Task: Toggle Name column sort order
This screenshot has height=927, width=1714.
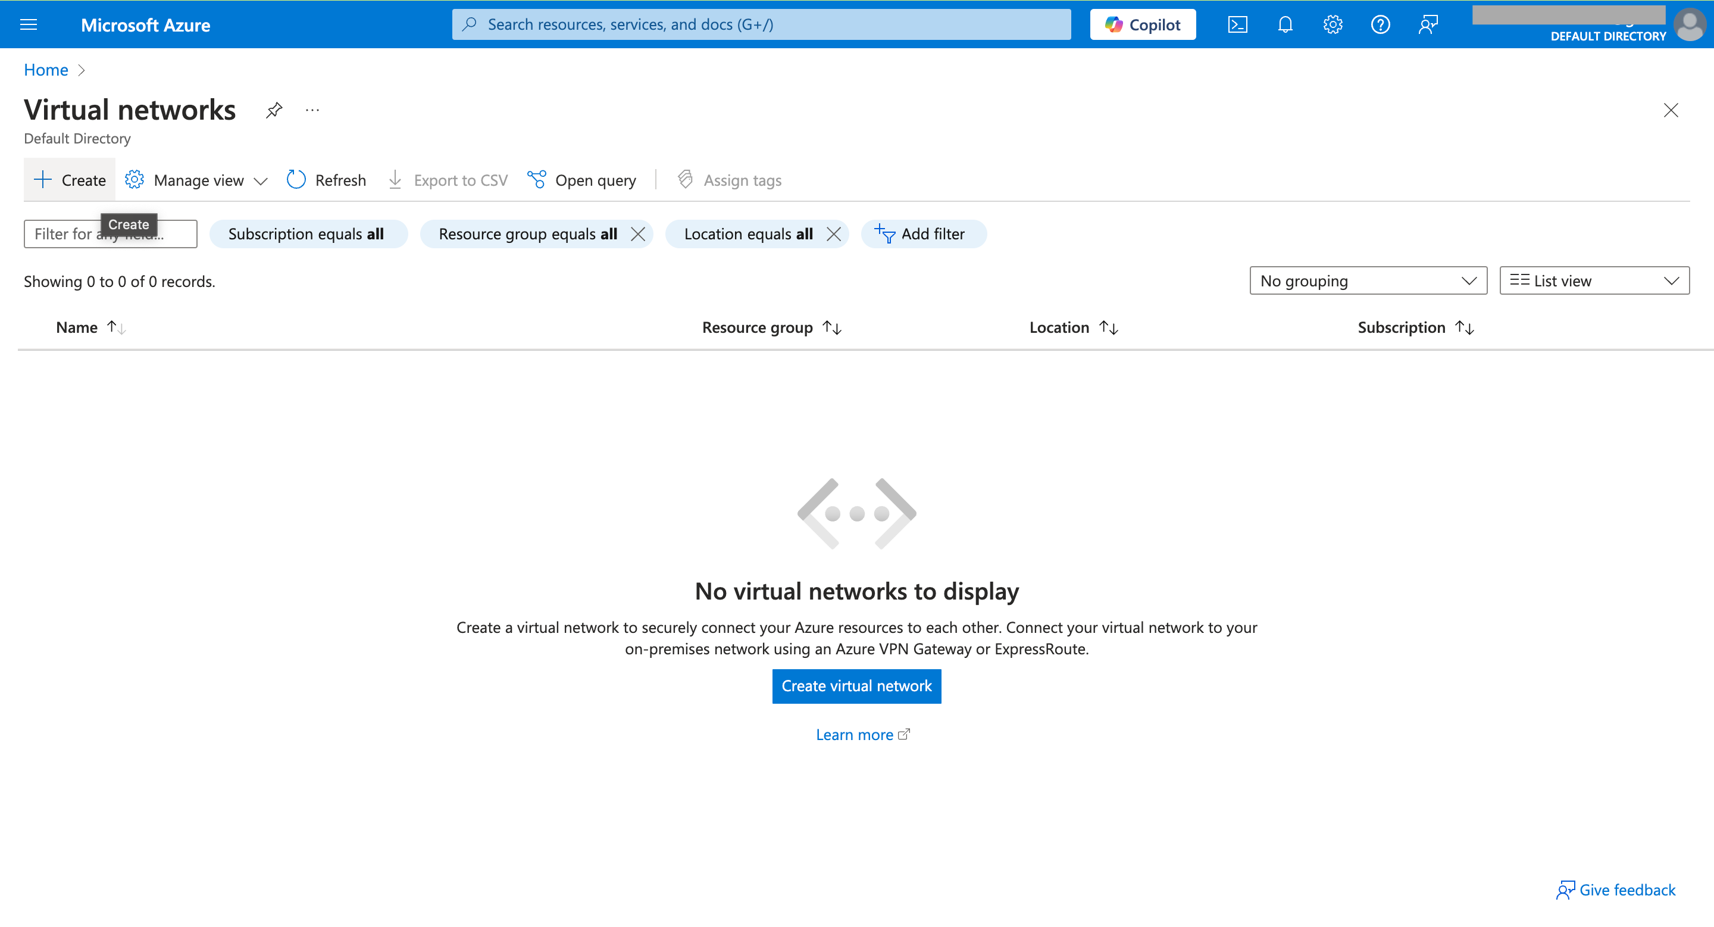Action: (x=118, y=327)
